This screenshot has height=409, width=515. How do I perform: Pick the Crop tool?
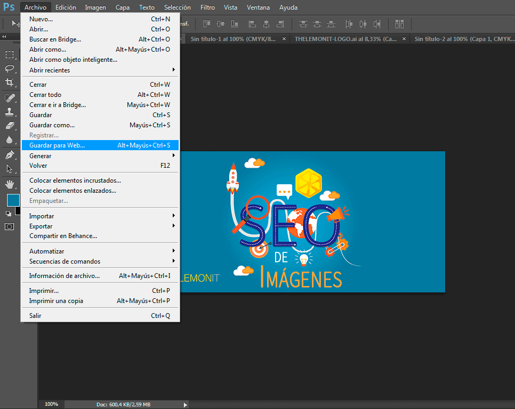(x=10, y=82)
